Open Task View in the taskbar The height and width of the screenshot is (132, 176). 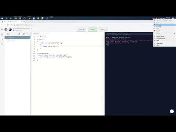coord(11,18)
